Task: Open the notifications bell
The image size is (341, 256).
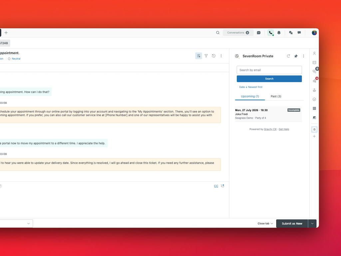Action: pos(279,33)
